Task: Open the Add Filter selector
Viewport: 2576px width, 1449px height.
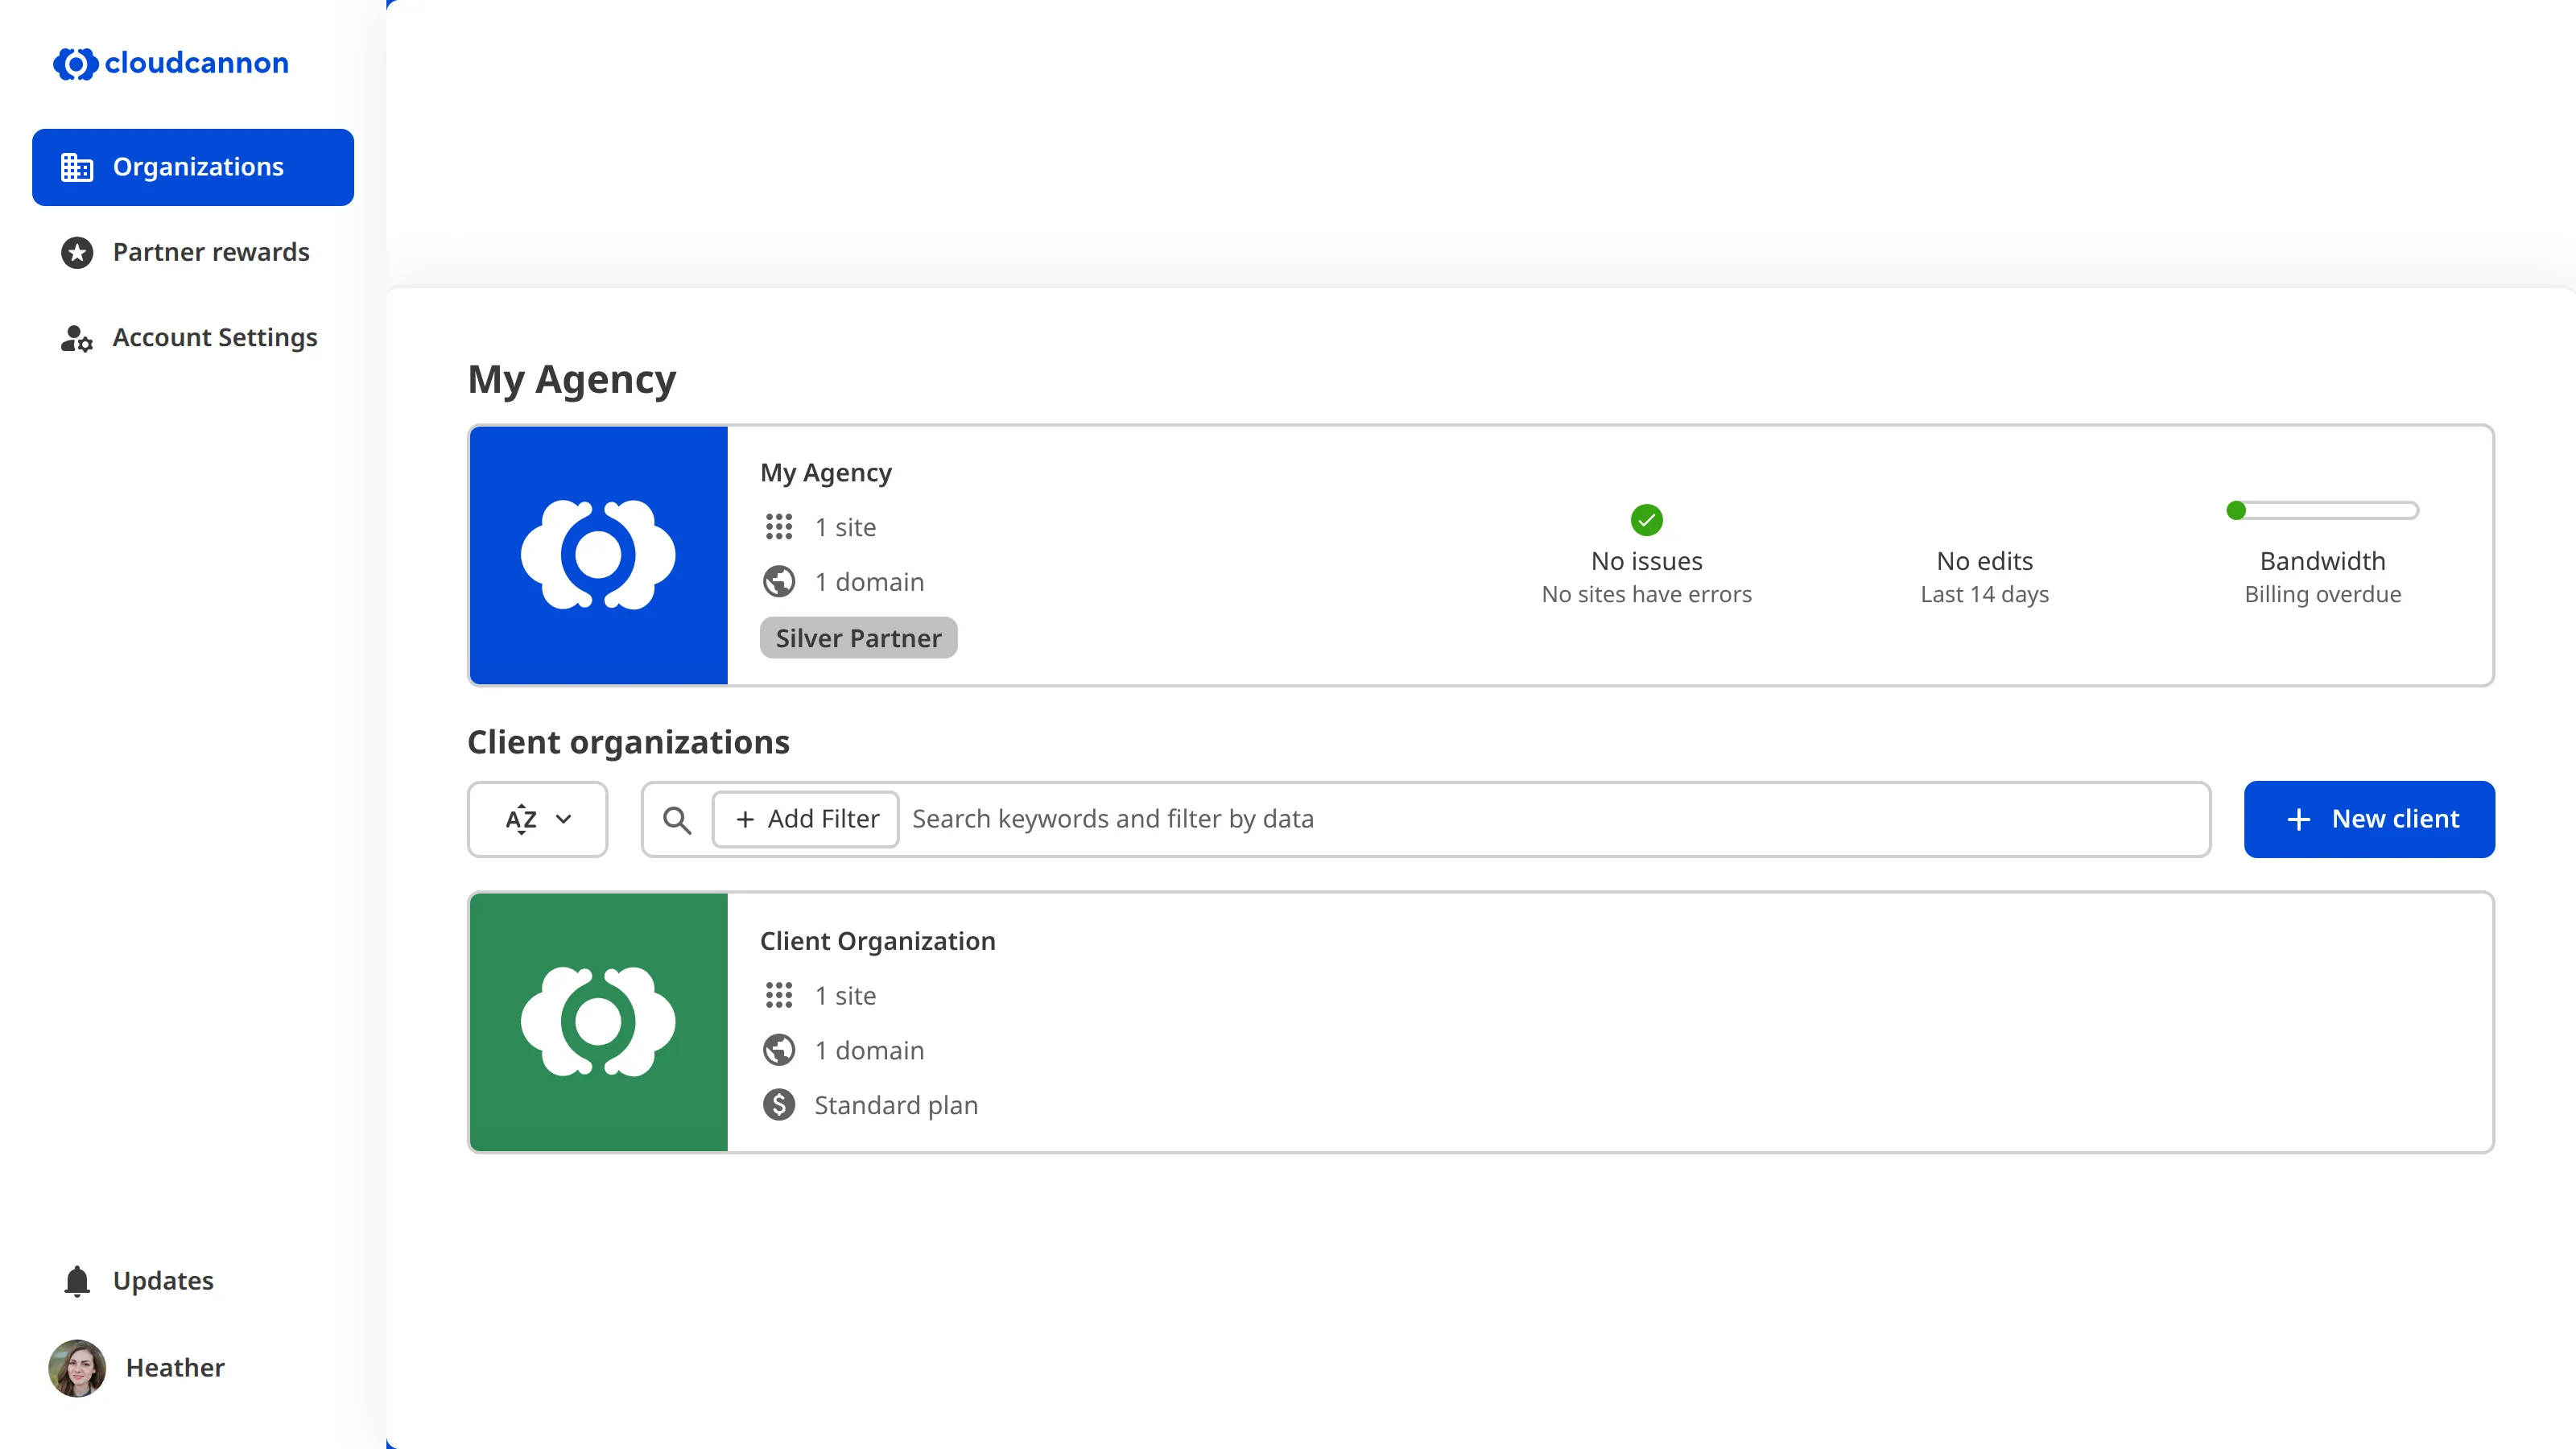Action: point(805,818)
